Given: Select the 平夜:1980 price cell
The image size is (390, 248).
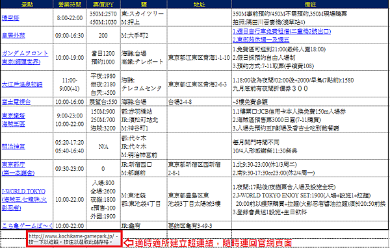Looking at the screenshot, I should point(103,84).
